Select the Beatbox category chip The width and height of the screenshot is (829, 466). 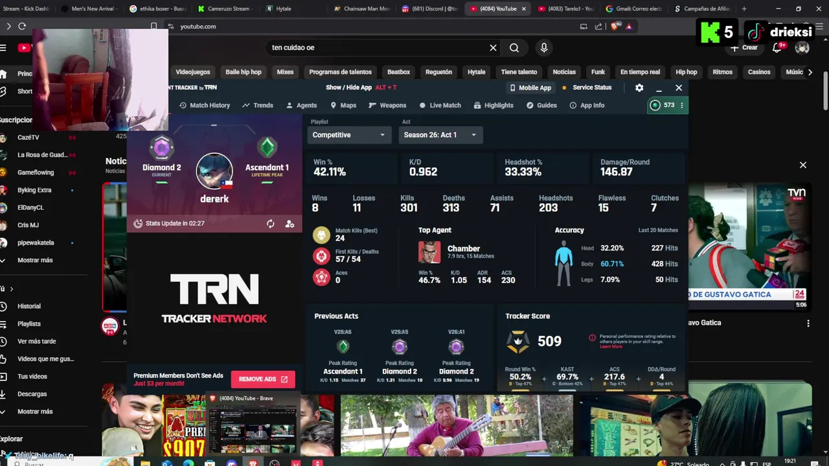[x=398, y=72]
